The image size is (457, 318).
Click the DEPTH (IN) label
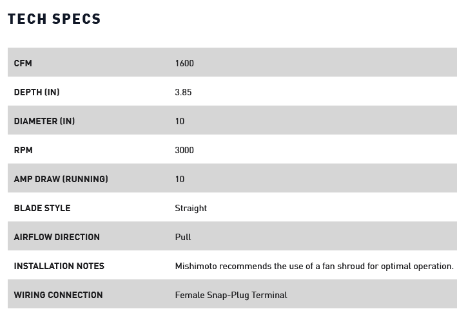coord(37,92)
